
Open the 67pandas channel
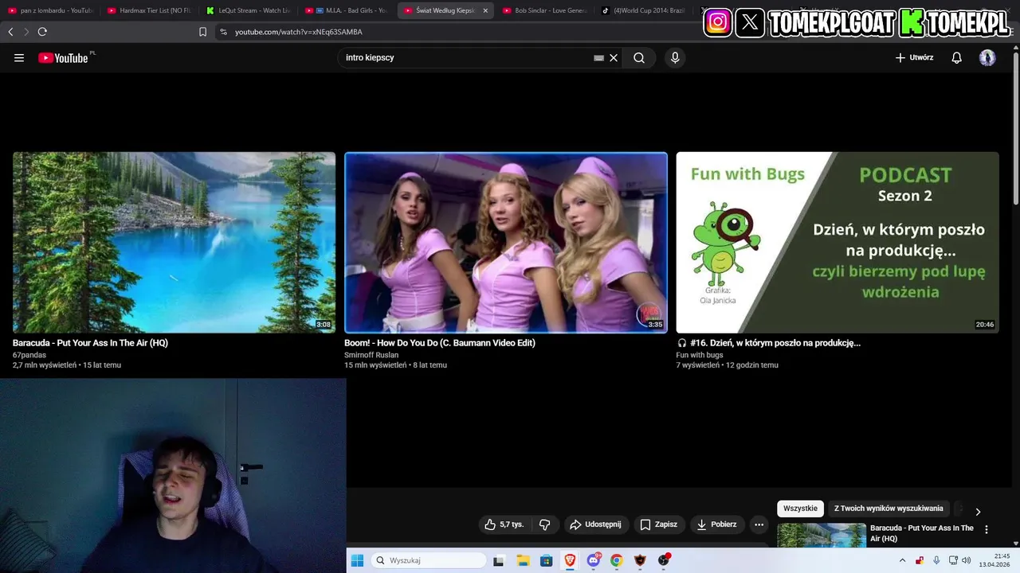click(29, 355)
